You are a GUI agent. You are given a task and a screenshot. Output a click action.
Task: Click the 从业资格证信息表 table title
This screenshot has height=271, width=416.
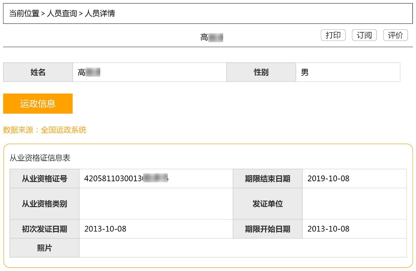[40, 157]
